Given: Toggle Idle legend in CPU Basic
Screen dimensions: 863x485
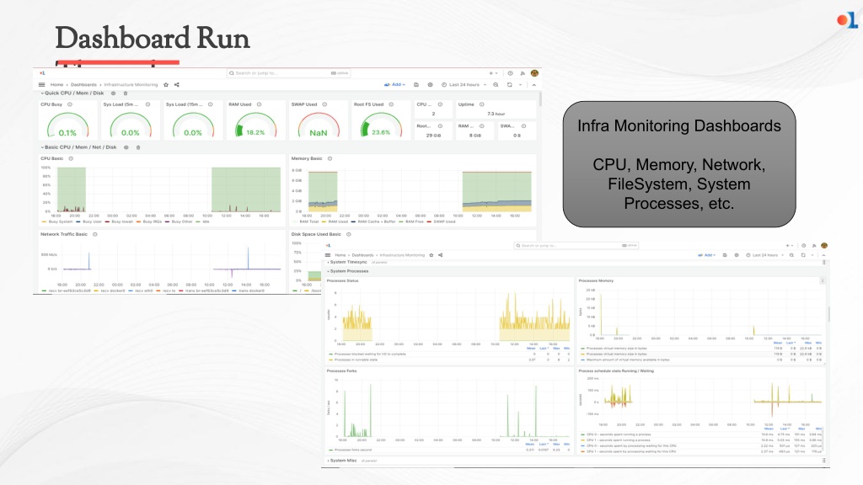Looking at the screenshot, I should coord(203,221).
